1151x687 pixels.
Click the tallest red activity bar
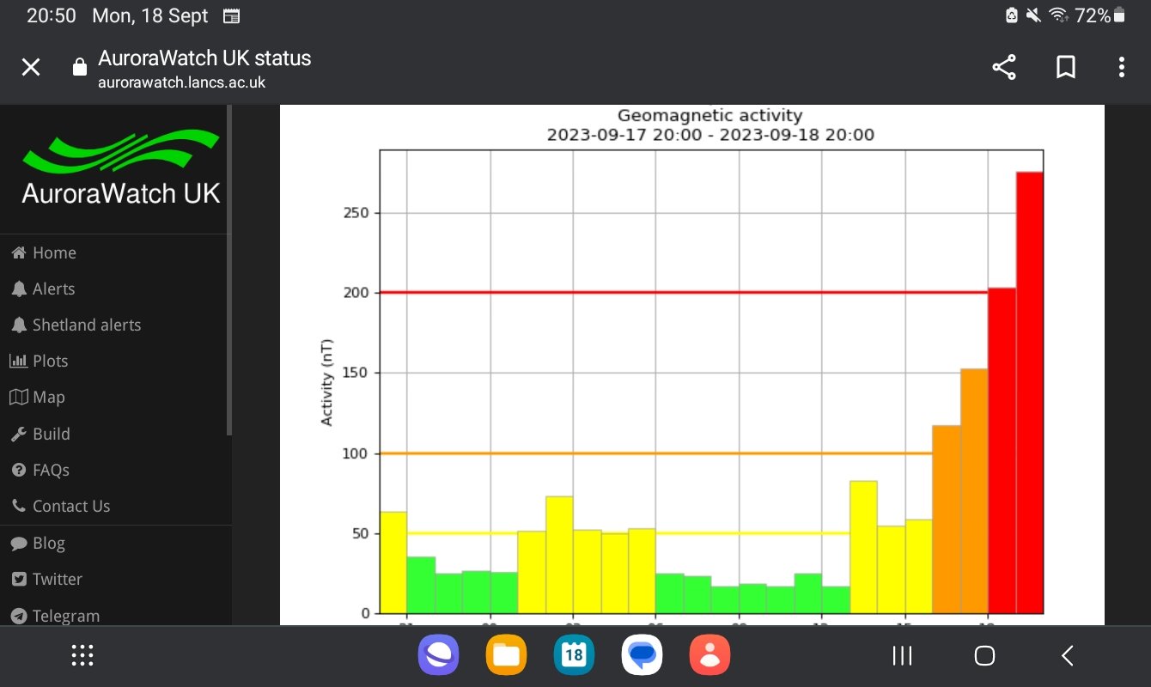1029,392
